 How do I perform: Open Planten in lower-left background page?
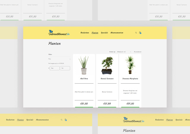click(20, 120)
